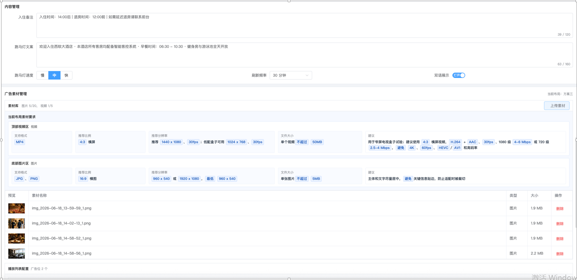Delete img_2026-06-18_13-59-59_1.png

[x=559, y=209]
